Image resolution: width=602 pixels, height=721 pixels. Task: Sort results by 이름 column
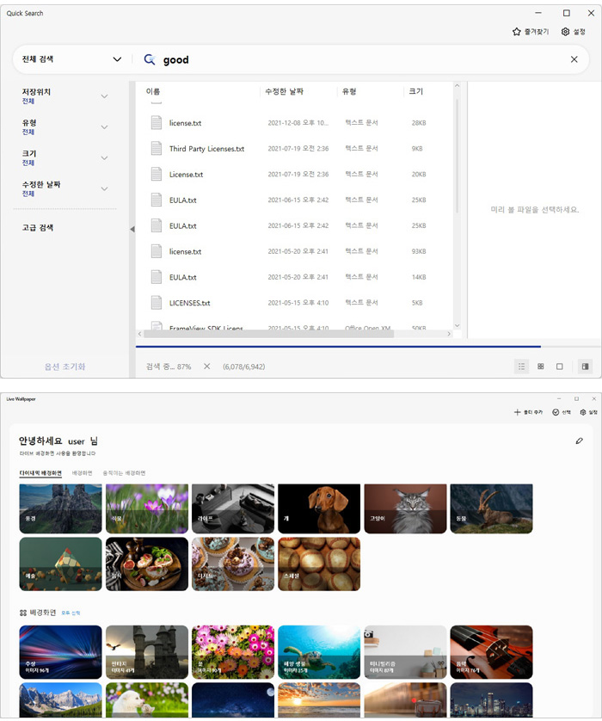153,91
